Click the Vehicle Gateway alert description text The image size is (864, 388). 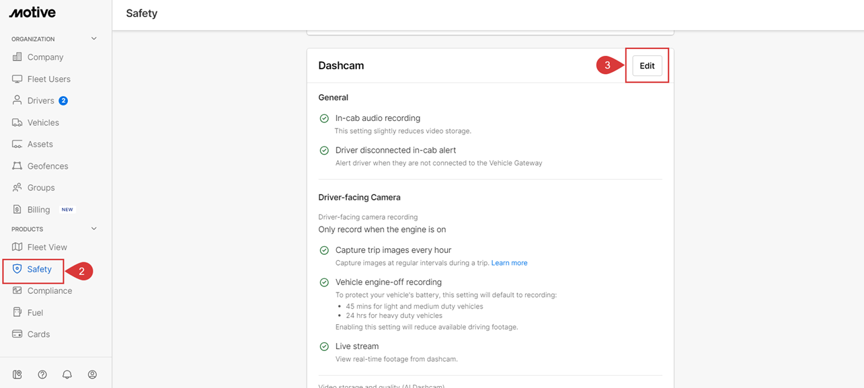coord(438,163)
